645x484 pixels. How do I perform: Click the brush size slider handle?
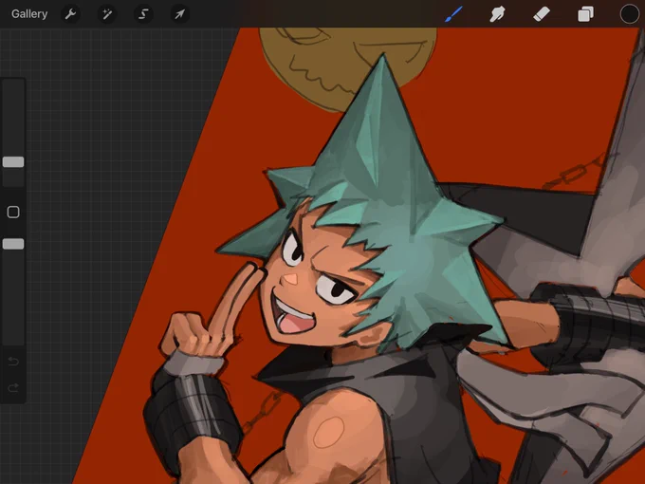(13, 162)
